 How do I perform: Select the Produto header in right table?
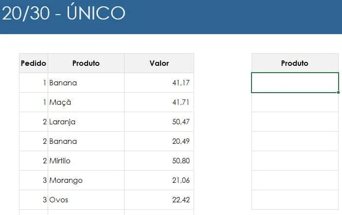[295, 63]
